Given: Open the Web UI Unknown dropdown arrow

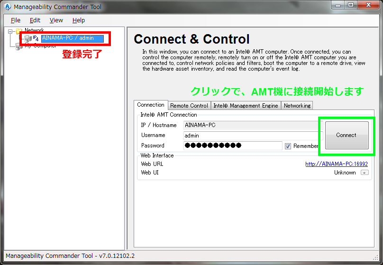Looking at the screenshot, I should coord(365,173).
